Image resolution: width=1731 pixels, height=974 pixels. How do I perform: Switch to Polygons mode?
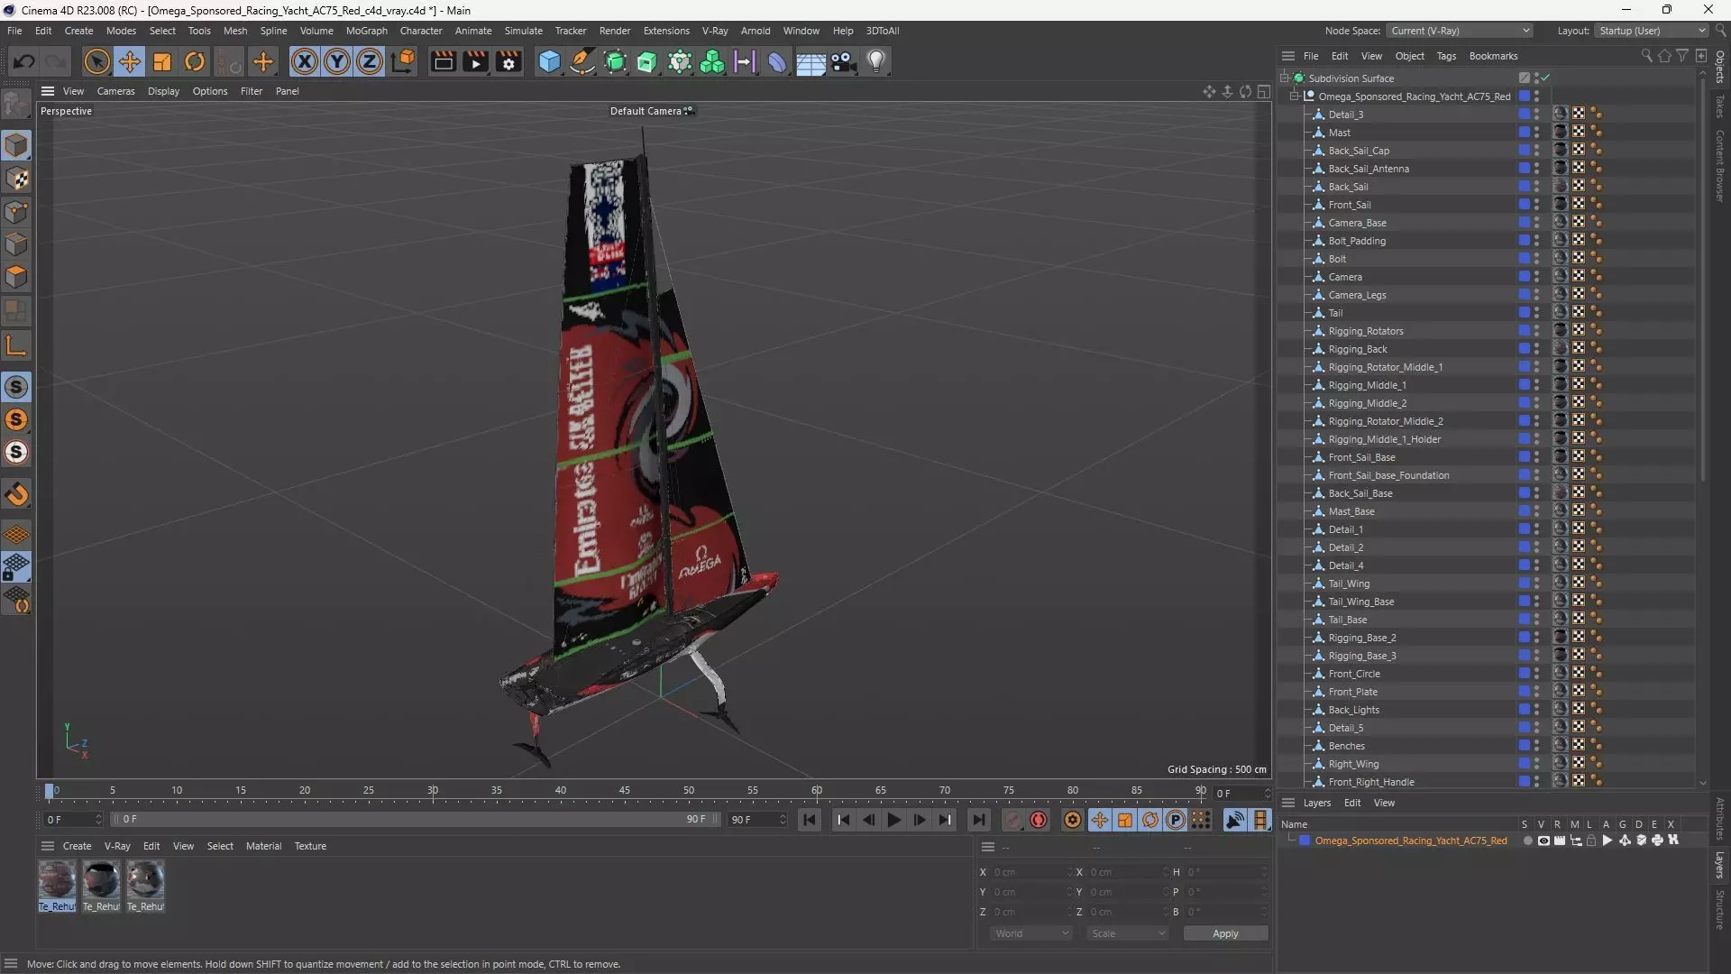(16, 277)
